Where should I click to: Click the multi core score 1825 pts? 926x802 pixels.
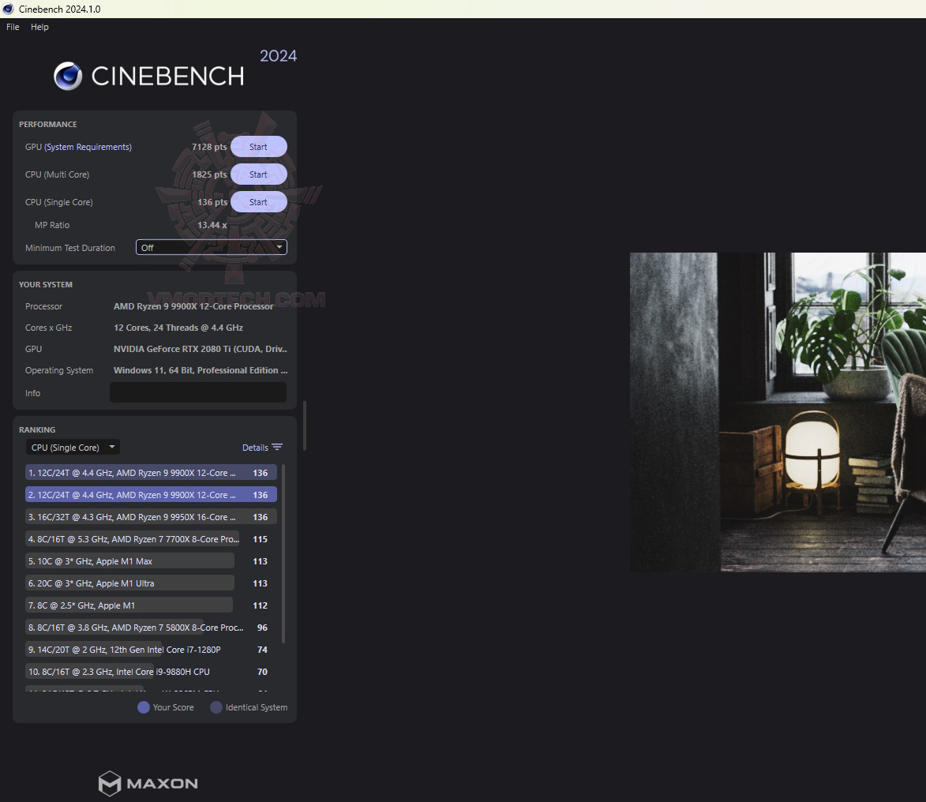pyautogui.click(x=209, y=174)
